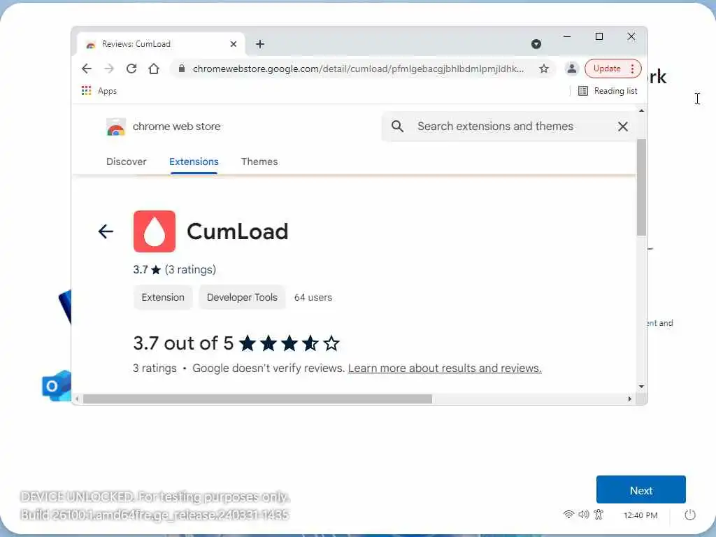The image size is (716, 537).
Task: Click the vertical scrollbar thumb
Action: click(x=642, y=187)
